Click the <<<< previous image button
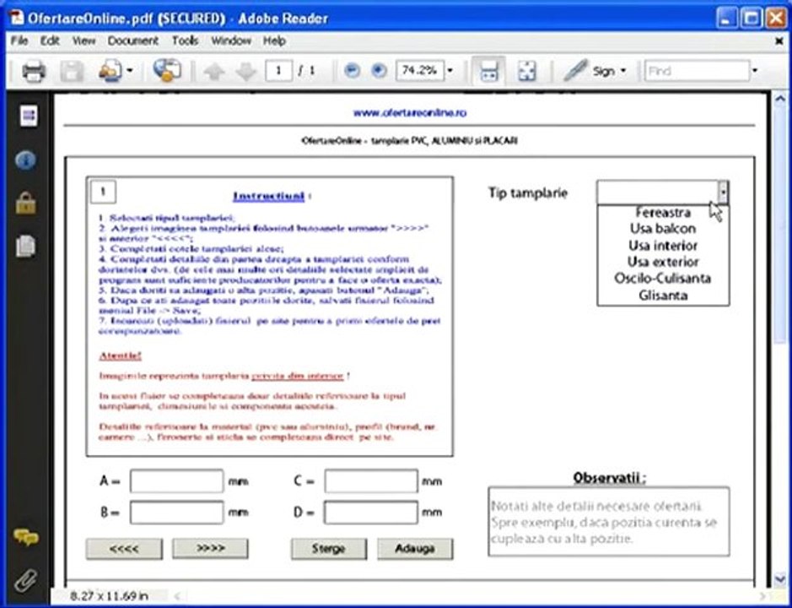 124,549
